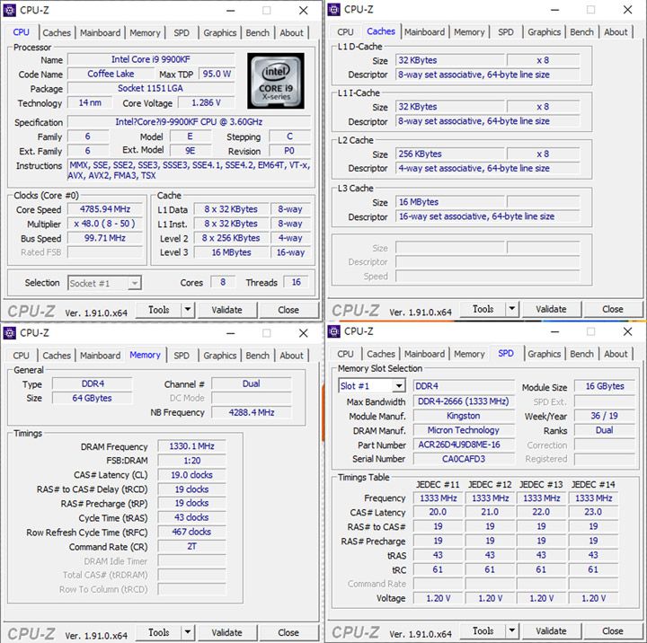
Task: Click the Multiplier value x 48.0
Action: tap(105, 224)
